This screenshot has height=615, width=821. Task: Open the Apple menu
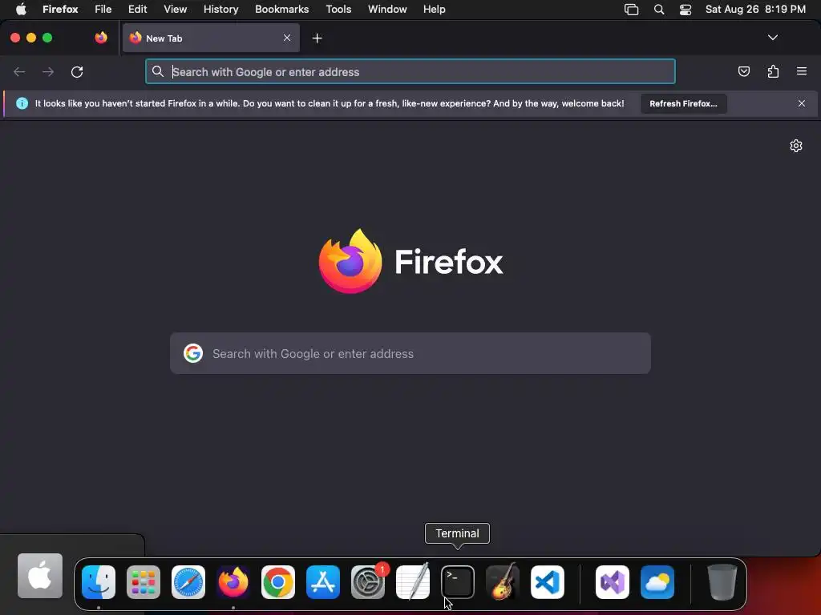click(21, 9)
